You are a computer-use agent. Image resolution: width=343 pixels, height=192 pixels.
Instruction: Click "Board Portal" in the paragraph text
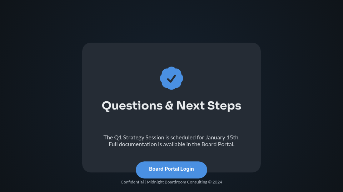217,144
